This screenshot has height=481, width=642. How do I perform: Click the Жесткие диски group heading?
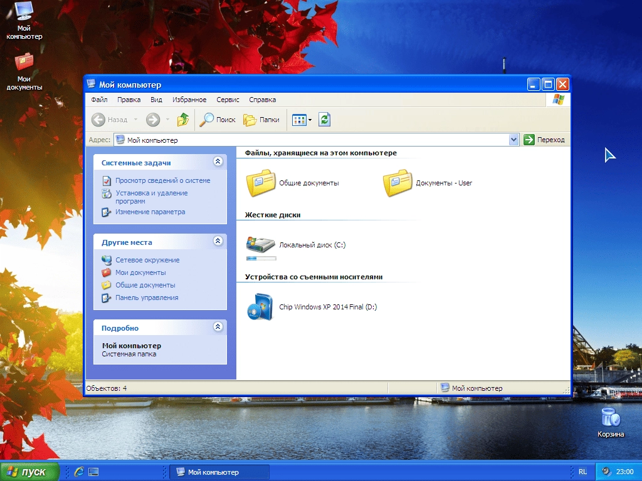tap(273, 215)
